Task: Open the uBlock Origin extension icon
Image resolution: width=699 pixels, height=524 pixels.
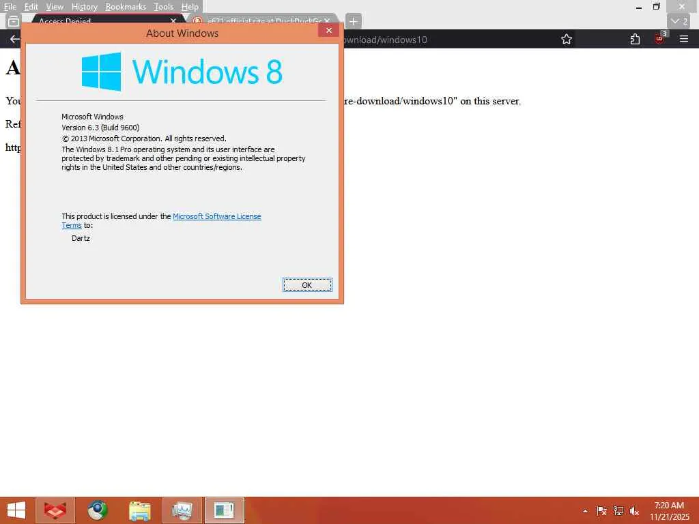Action: 660,38
